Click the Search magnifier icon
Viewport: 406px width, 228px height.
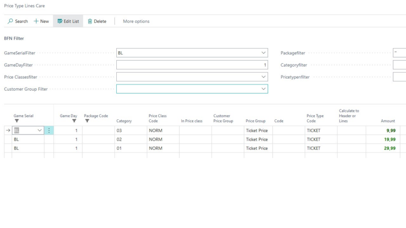click(11, 21)
